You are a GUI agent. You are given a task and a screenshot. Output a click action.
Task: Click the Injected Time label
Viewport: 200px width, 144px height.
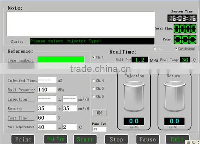pos(22,81)
